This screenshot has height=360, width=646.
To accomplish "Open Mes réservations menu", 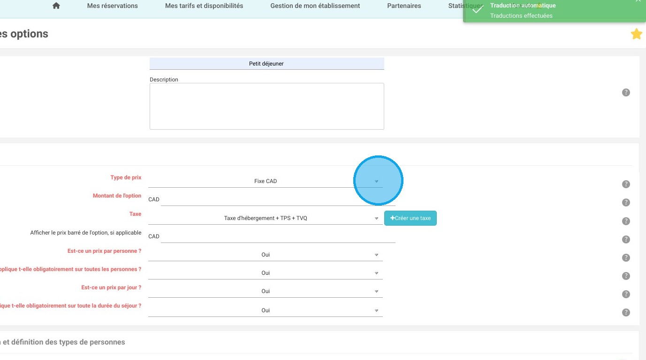I will tap(113, 6).
